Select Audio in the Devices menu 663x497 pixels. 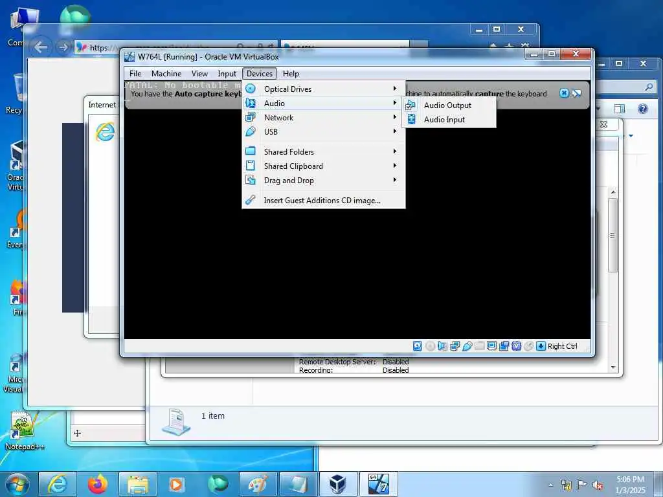(324, 103)
